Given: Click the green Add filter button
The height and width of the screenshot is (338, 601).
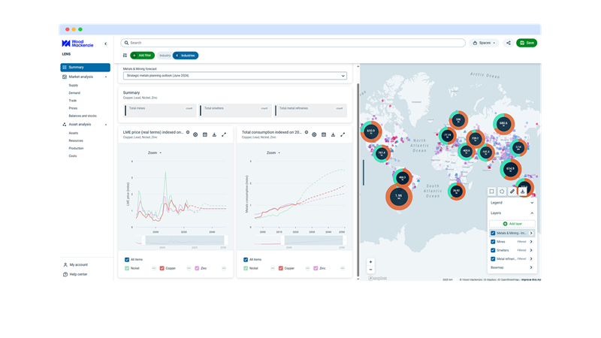Looking at the screenshot, I should click(x=143, y=56).
